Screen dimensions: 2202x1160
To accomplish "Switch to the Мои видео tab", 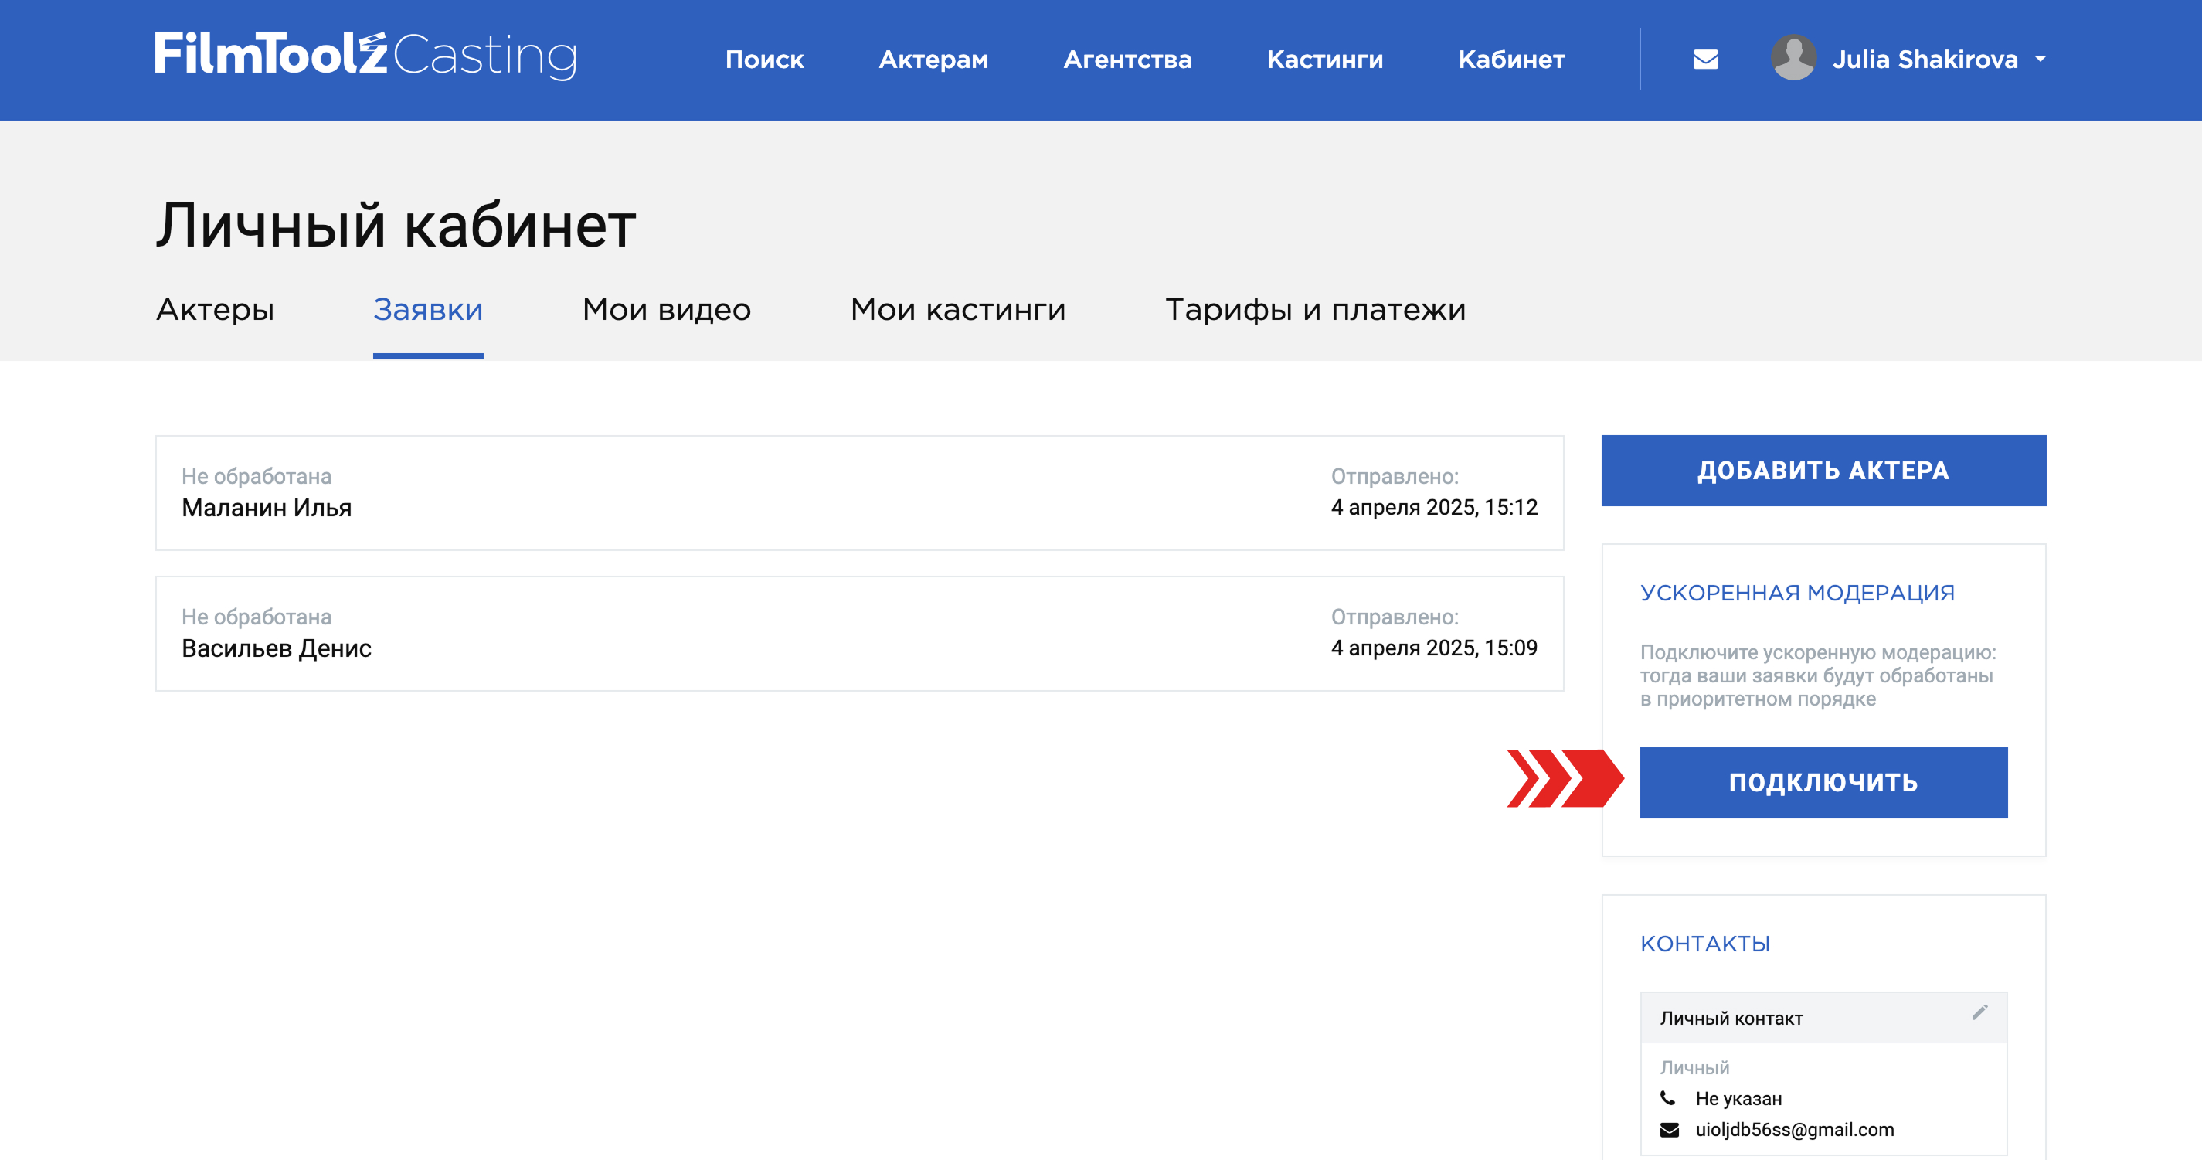I will coord(667,309).
